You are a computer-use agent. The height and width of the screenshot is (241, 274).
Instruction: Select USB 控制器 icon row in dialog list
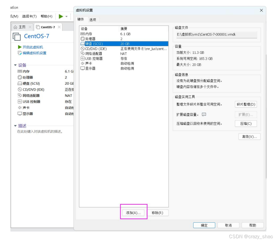pyautogui.click(x=82, y=58)
